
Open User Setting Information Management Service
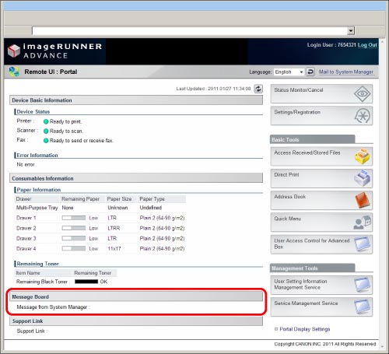pos(321,285)
